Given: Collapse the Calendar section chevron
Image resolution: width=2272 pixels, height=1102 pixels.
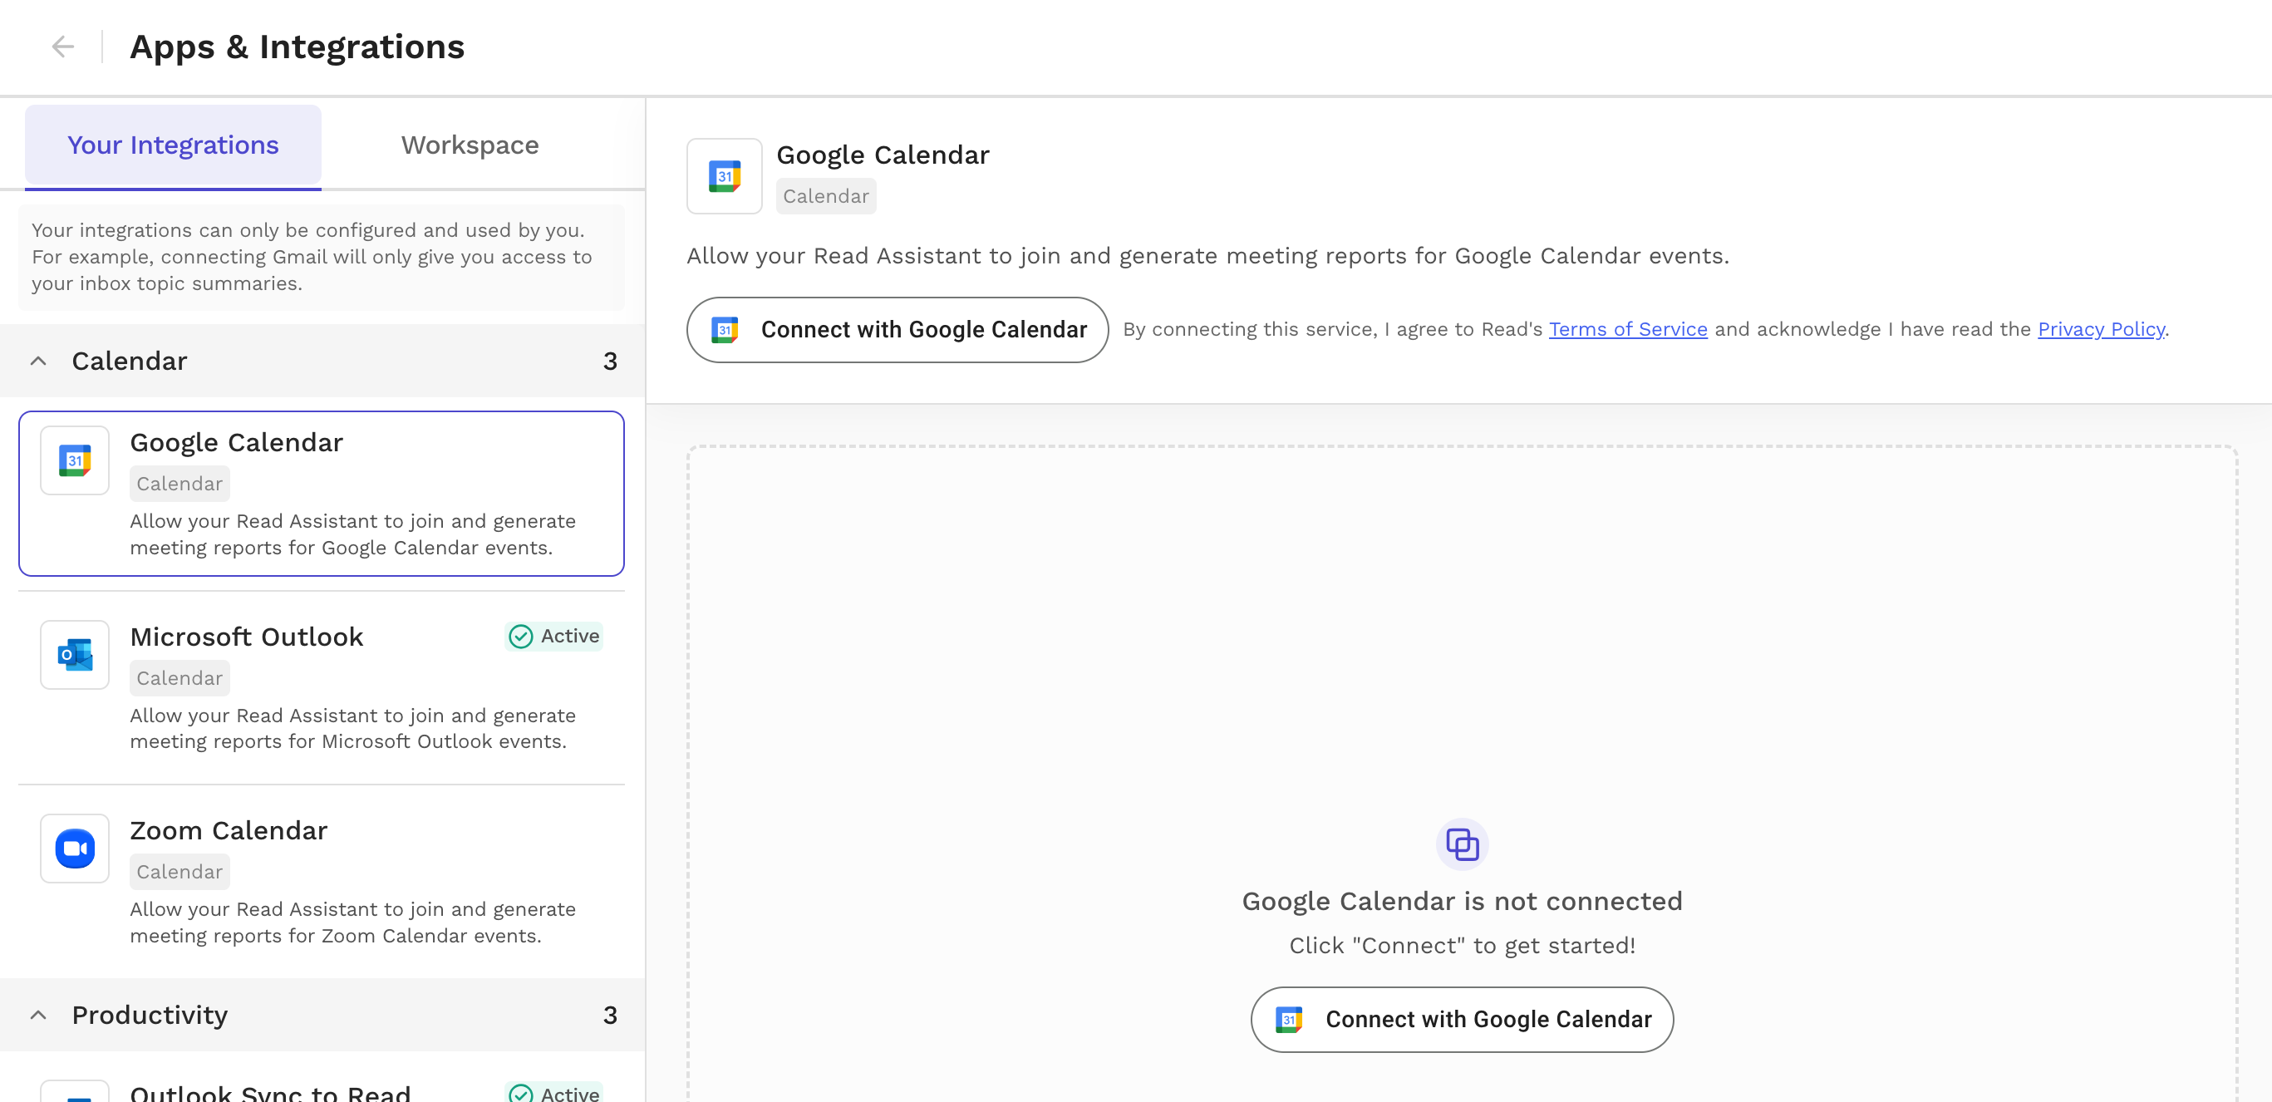Looking at the screenshot, I should click(38, 361).
